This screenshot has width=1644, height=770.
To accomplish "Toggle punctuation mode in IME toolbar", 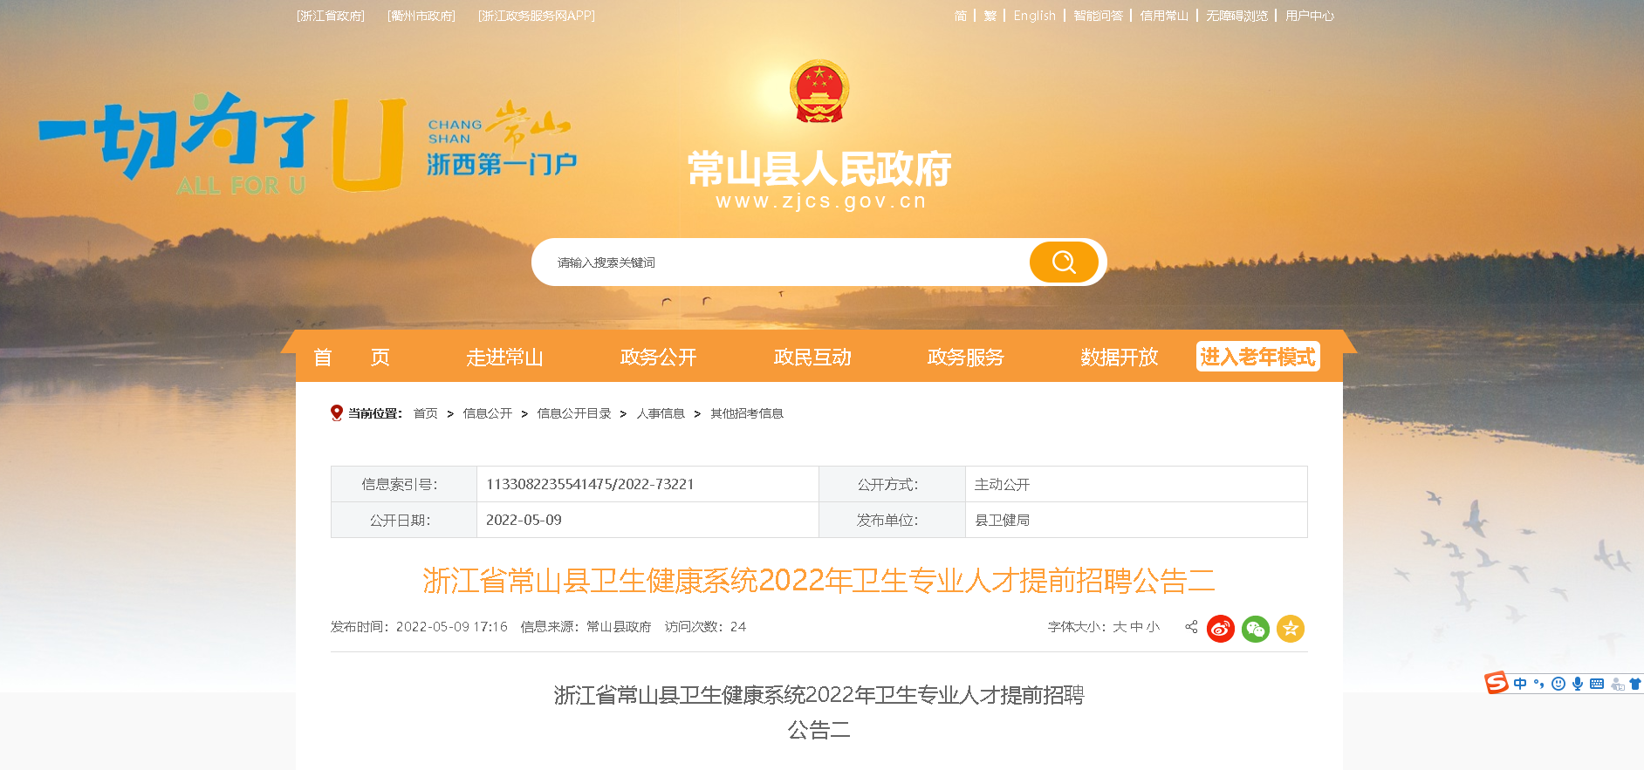I will tap(1539, 684).
